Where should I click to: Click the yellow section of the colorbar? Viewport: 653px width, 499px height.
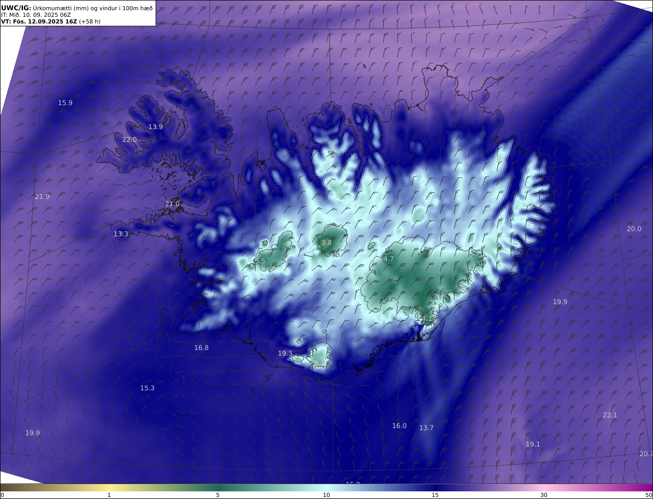point(110,487)
